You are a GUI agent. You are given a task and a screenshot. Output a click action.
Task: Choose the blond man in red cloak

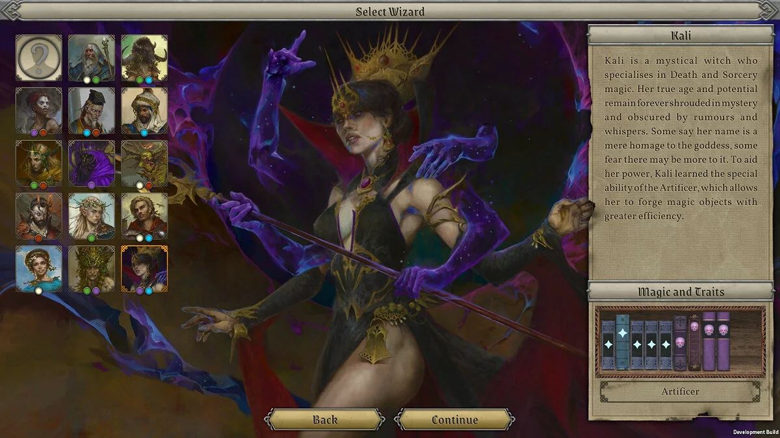click(144, 215)
